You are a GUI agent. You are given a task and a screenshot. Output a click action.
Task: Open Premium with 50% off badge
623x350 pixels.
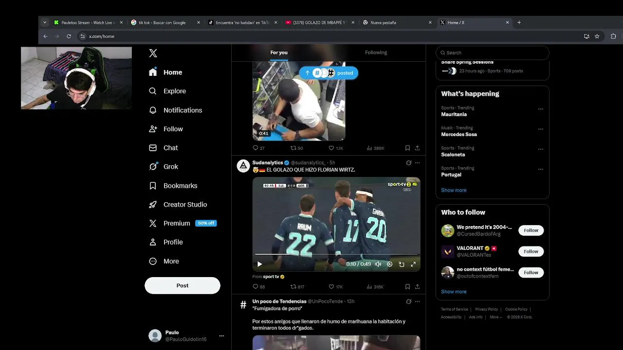tap(183, 223)
